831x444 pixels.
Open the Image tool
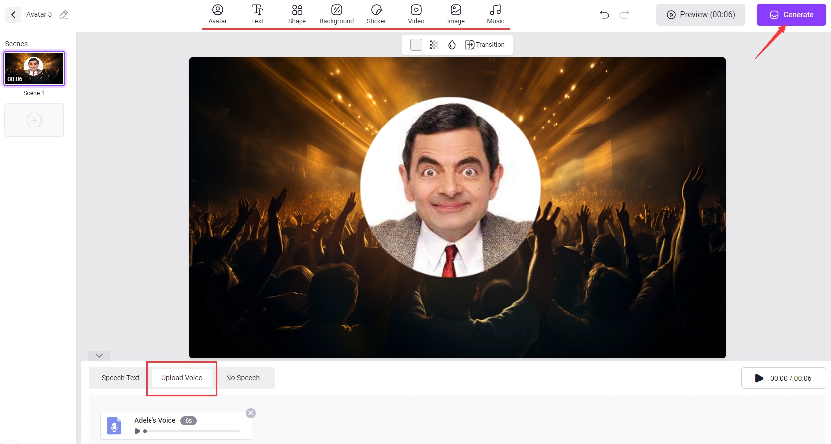[456, 14]
